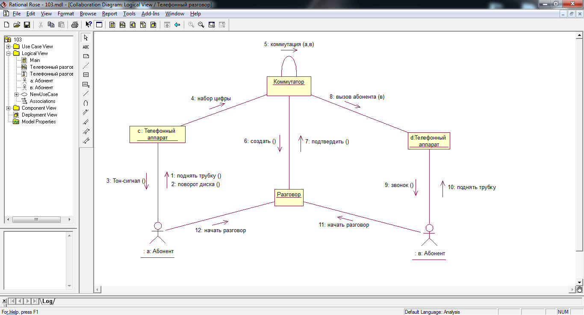The image size is (584, 315).
Task: Select 'в: Абонент' in browser tree
Action: click(x=41, y=87)
